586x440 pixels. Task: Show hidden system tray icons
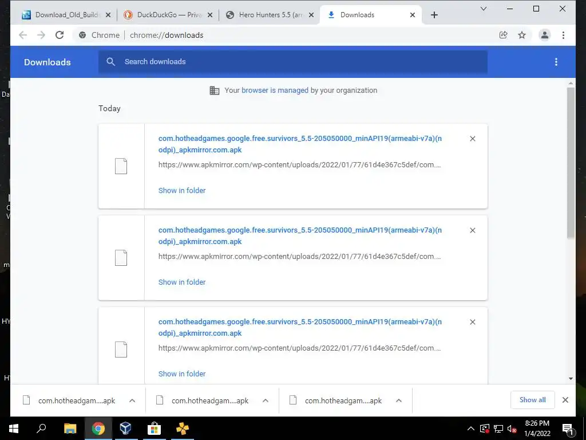[x=471, y=429]
